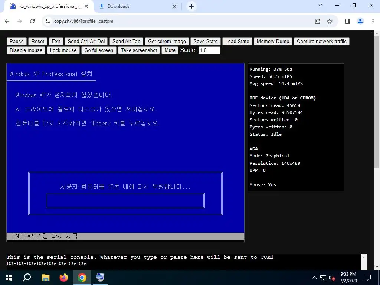380x285 pixels.
Task: Click the Exit button
Action: [x=56, y=42]
